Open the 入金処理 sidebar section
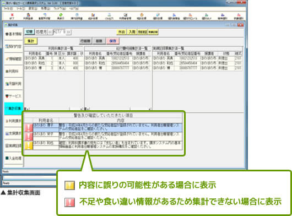This screenshot has width=292, height=216. click(x=13, y=158)
